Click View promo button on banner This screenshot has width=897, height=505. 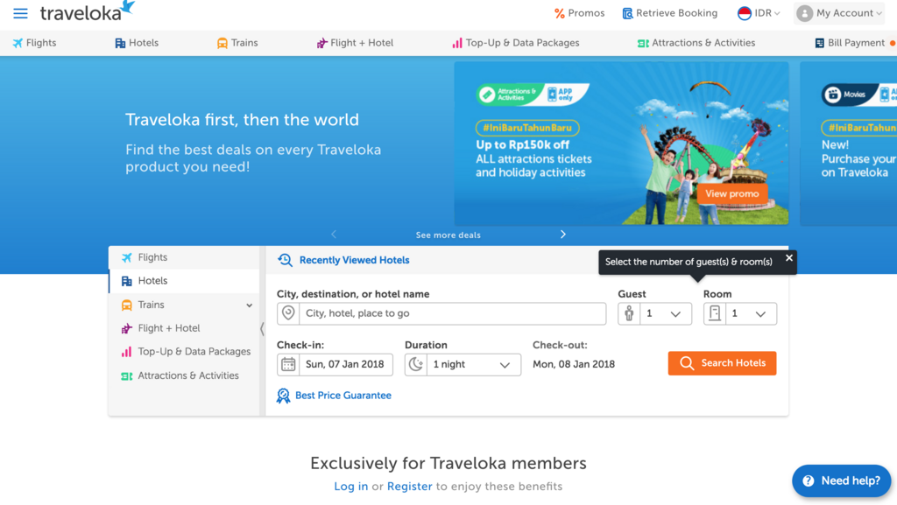point(731,193)
